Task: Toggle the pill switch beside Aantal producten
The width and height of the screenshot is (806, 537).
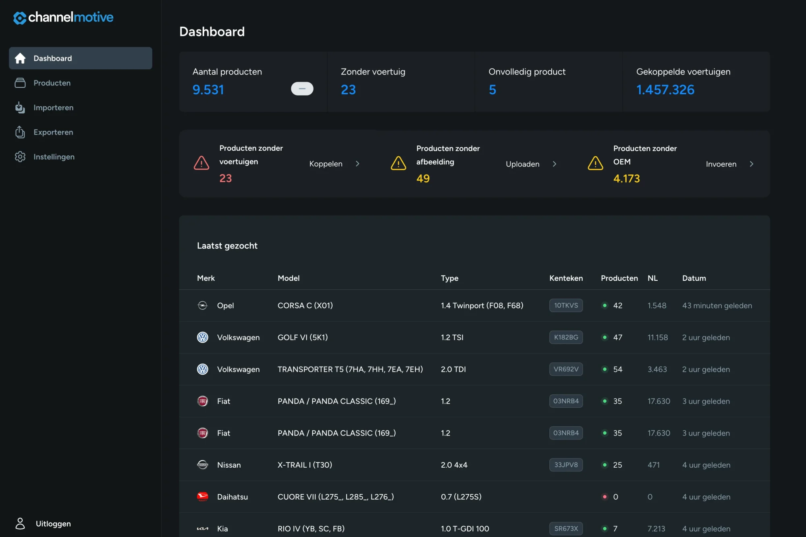Action: click(302, 89)
